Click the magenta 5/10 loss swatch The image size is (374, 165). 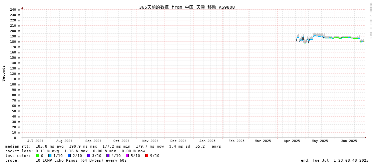127,156
